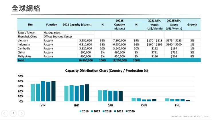Click the $721 wage cell
This screenshot has width=212, height=120.
point(154,52)
